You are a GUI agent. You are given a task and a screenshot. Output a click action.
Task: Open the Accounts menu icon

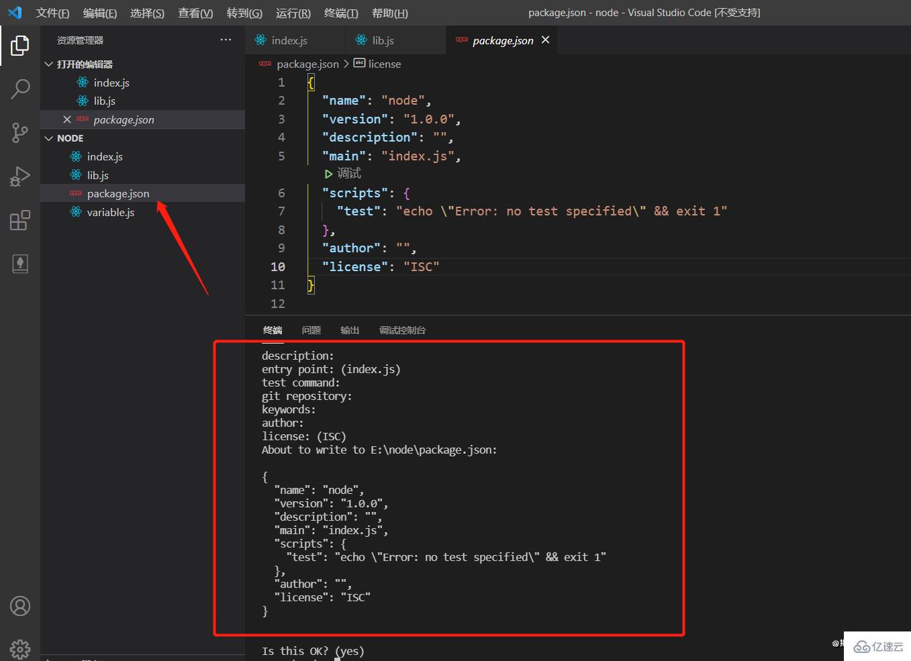[x=20, y=607]
